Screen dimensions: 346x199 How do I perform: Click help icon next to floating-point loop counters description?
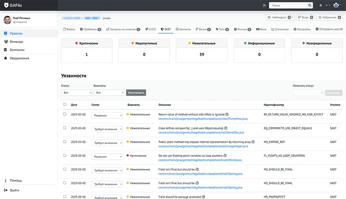pyautogui.click(x=225, y=155)
